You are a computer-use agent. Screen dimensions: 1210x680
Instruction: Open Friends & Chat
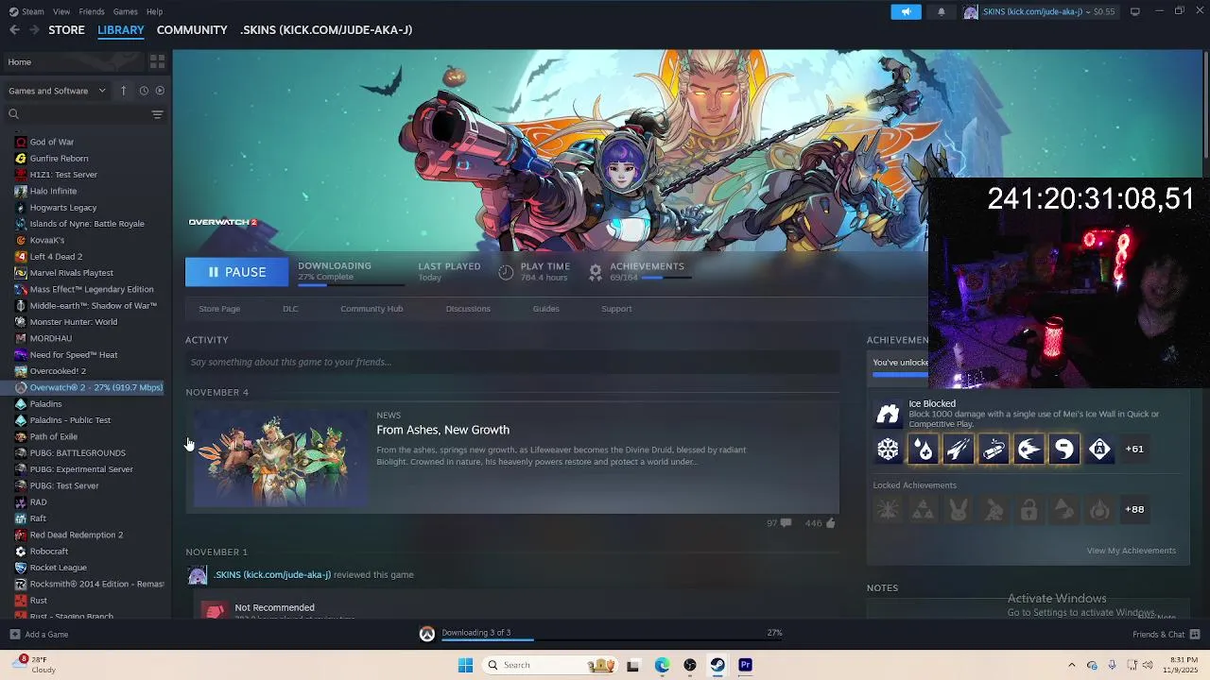coord(1166,635)
